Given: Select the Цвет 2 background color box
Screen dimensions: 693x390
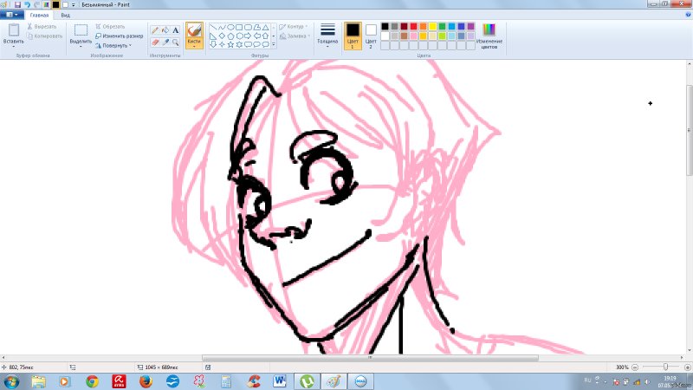Looking at the screenshot, I should [x=371, y=35].
